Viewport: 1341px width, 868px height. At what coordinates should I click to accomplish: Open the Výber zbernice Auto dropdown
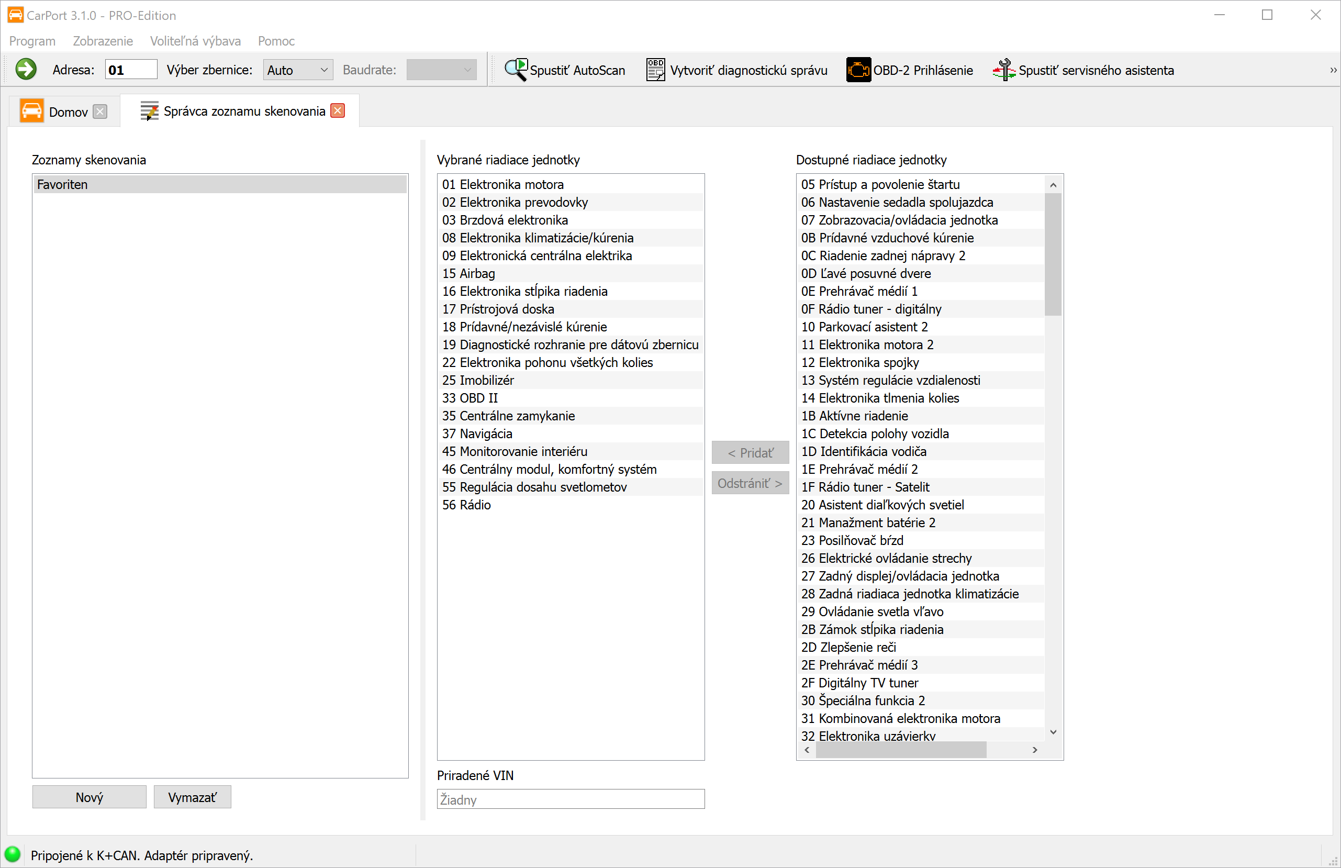(x=297, y=70)
